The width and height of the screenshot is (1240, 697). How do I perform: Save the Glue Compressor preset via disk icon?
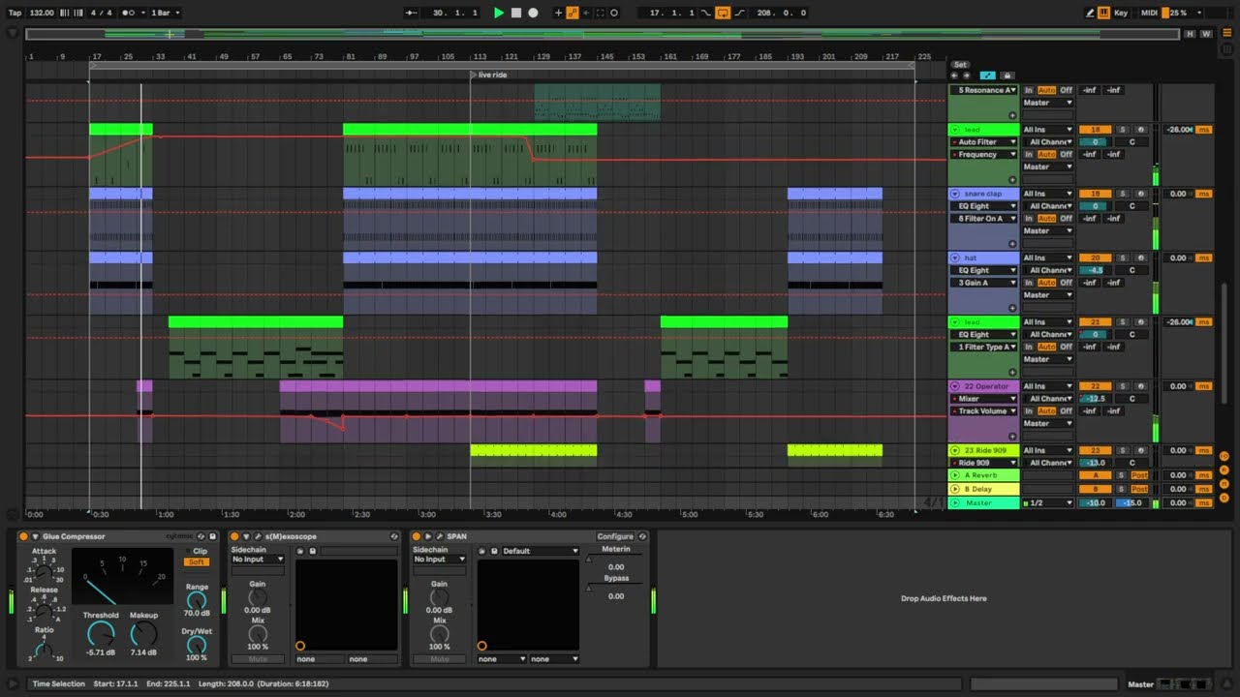tap(213, 536)
